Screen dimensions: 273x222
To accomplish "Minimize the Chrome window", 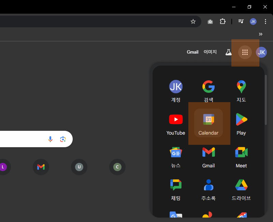I will 234,7.
